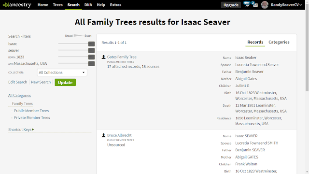The height and width of the screenshot is (174, 309).
Task: Select Private Member Trees category
Action: [x=32, y=117]
